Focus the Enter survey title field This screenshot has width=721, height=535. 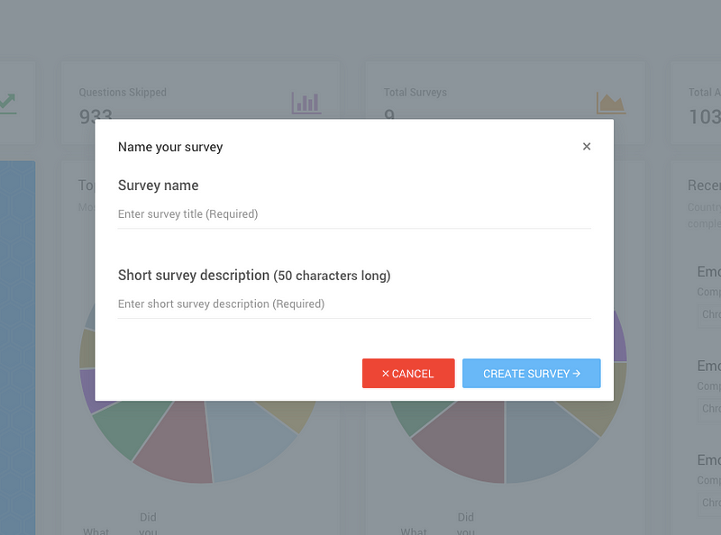coord(354,214)
